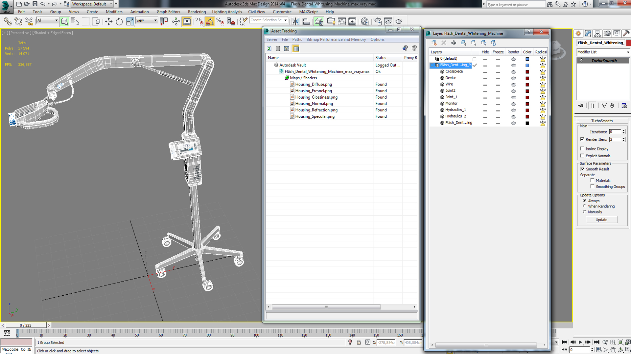Click the object name input field
The height and width of the screenshot is (354, 631).
coord(601,43)
